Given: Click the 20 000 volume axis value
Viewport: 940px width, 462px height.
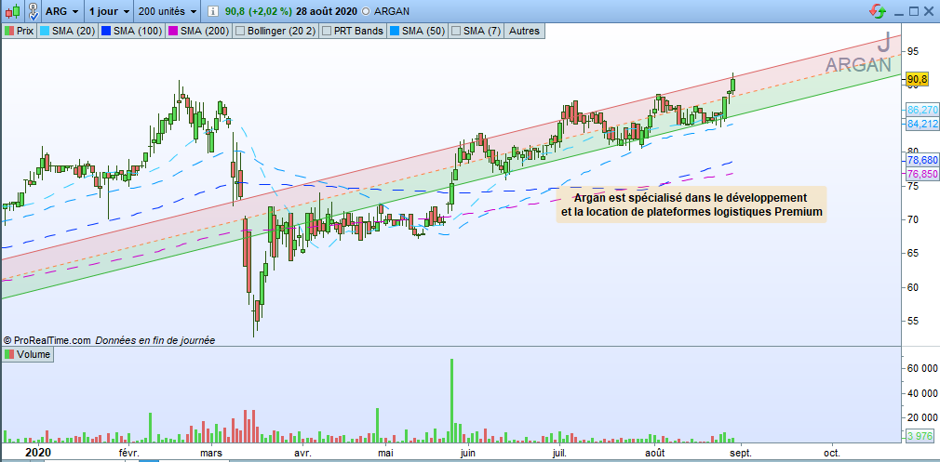Looking at the screenshot, I should pos(921,417).
